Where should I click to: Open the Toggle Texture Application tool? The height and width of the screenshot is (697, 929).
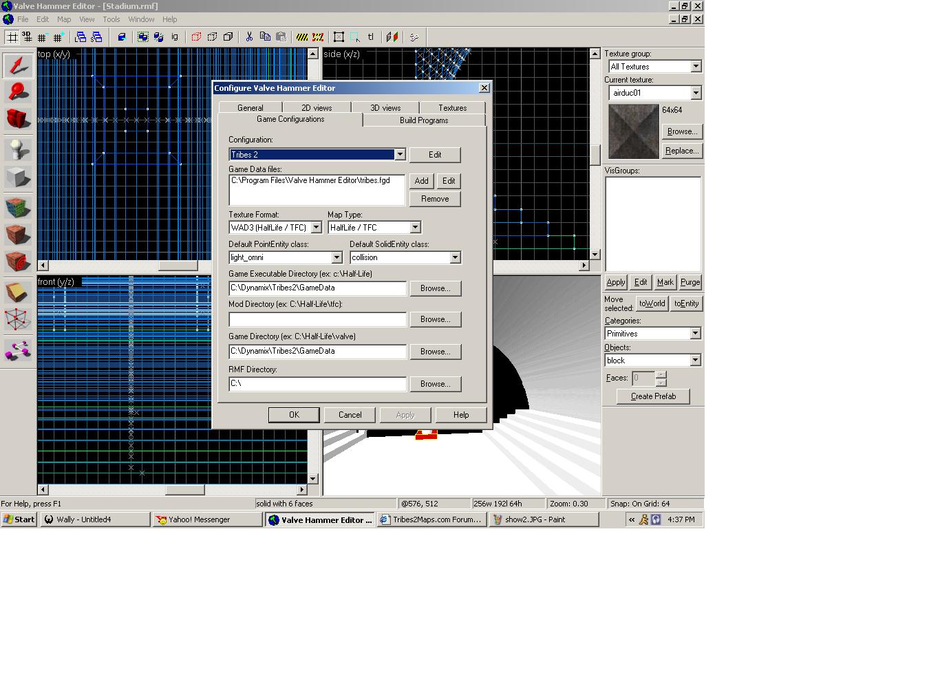[x=18, y=207]
